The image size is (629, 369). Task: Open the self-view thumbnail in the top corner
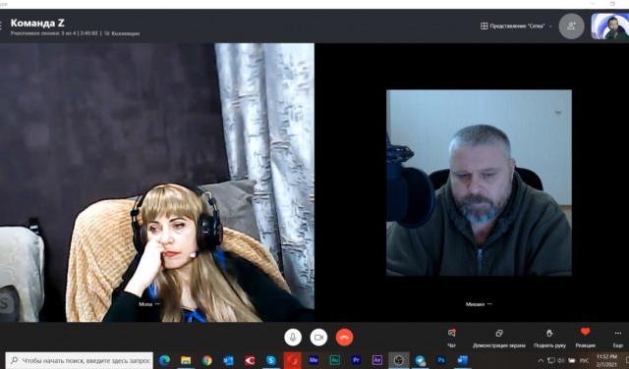(609, 26)
